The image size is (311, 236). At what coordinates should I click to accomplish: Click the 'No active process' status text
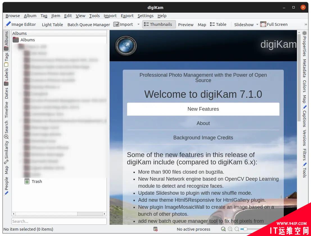point(193,229)
